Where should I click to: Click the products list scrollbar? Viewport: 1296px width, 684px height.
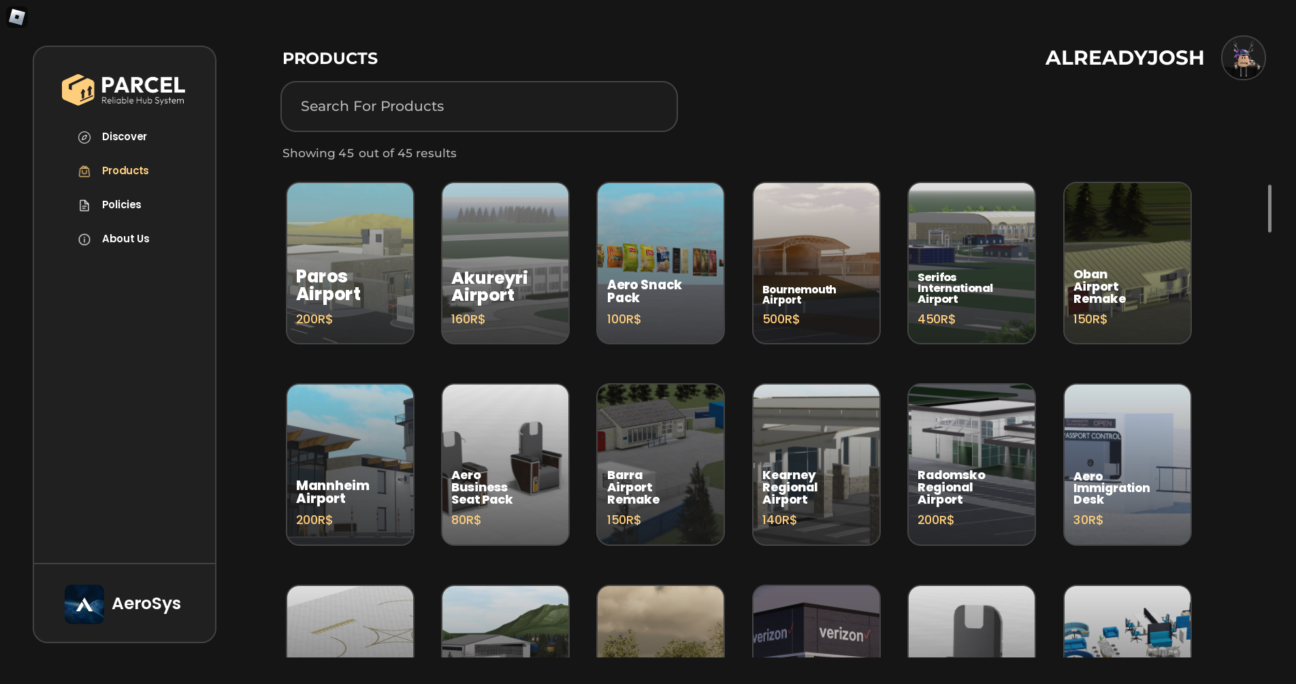pos(1269,208)
